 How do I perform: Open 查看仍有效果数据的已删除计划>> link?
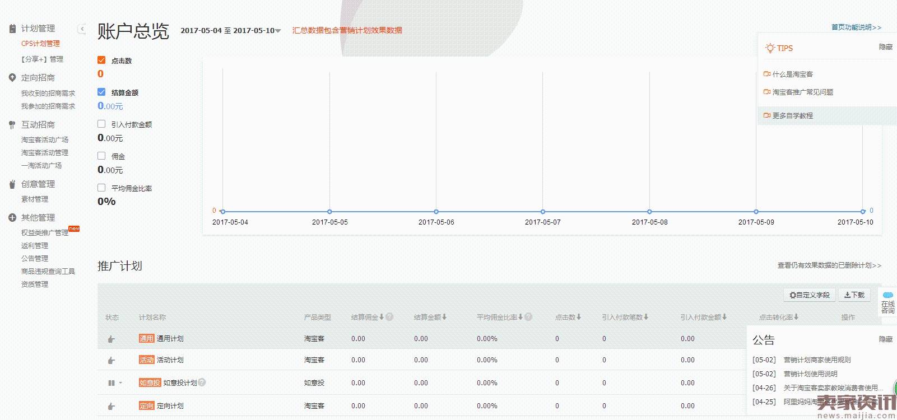coord(829,265)
